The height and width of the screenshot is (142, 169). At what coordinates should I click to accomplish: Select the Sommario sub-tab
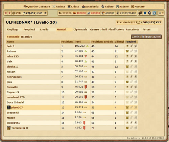(13, 37)
